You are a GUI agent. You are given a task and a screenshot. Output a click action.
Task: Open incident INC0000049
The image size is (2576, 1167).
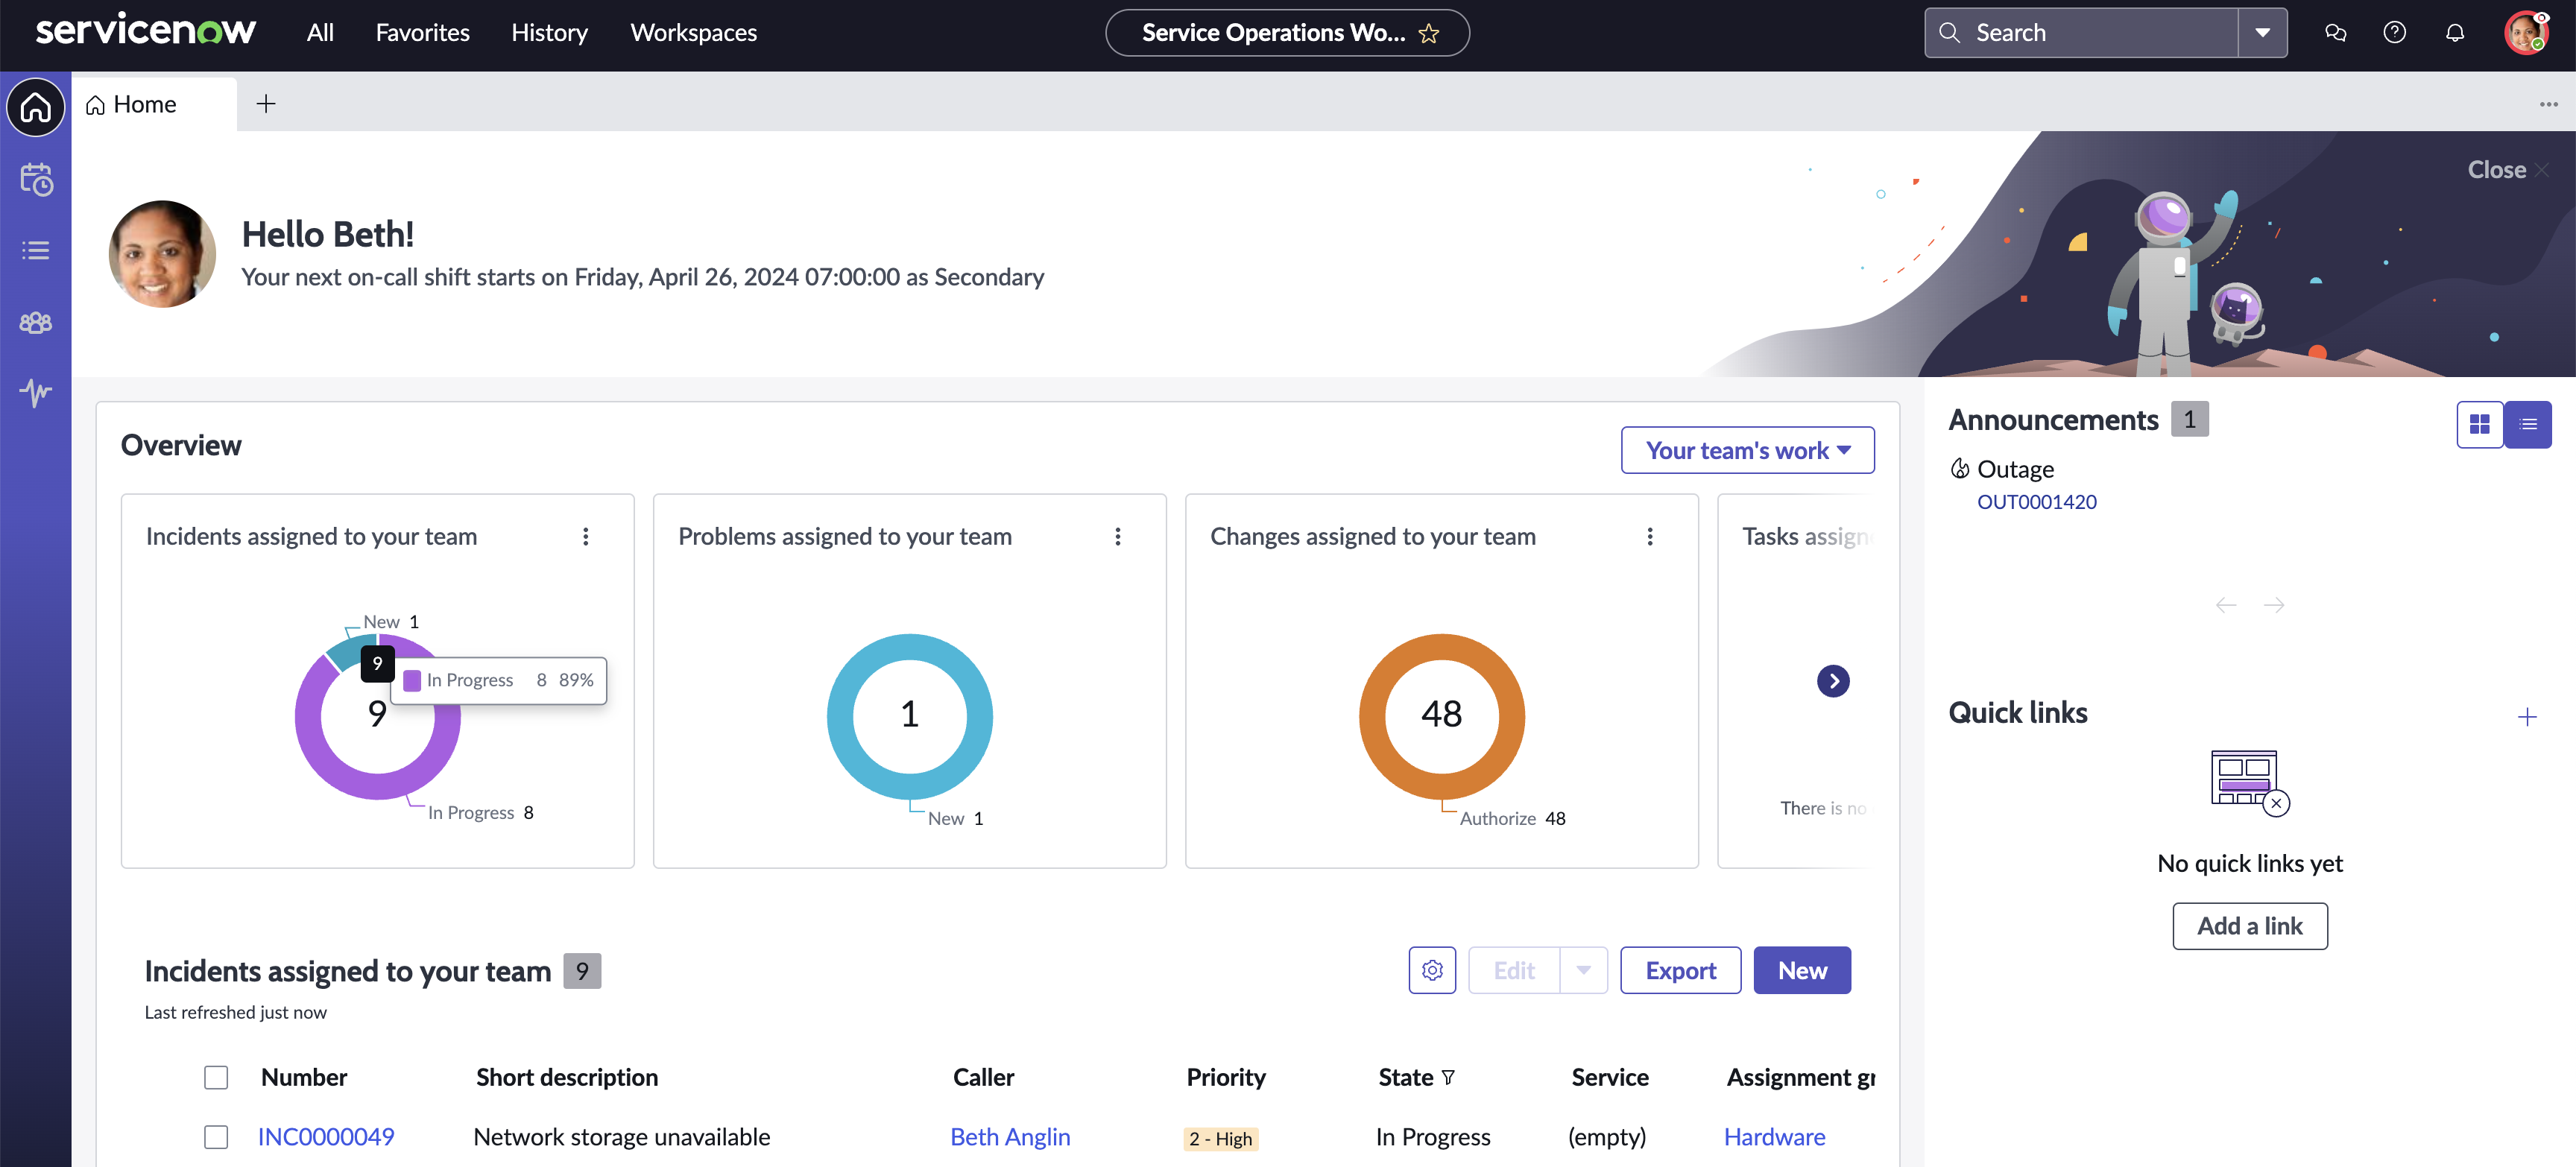click(x=326, y=1137)
